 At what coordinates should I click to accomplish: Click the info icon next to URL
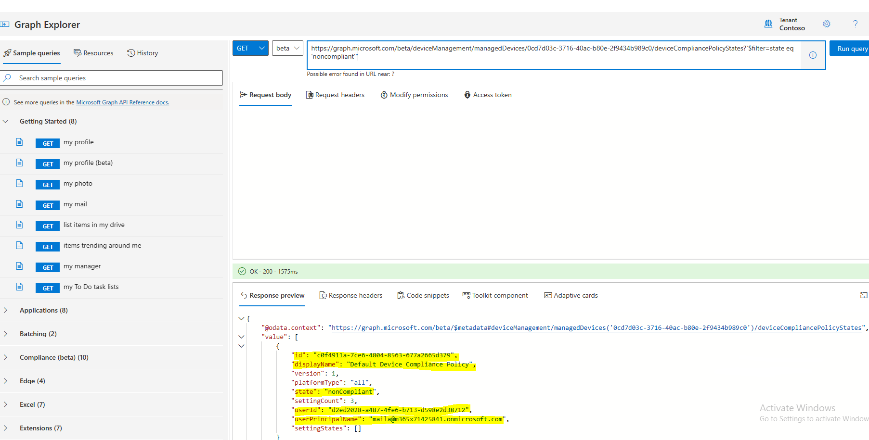click(813, 55)
